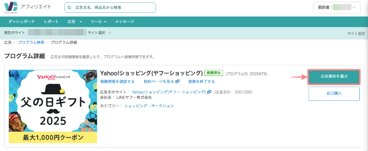
Task: Go to the レポート menu item
Action: 51,22
